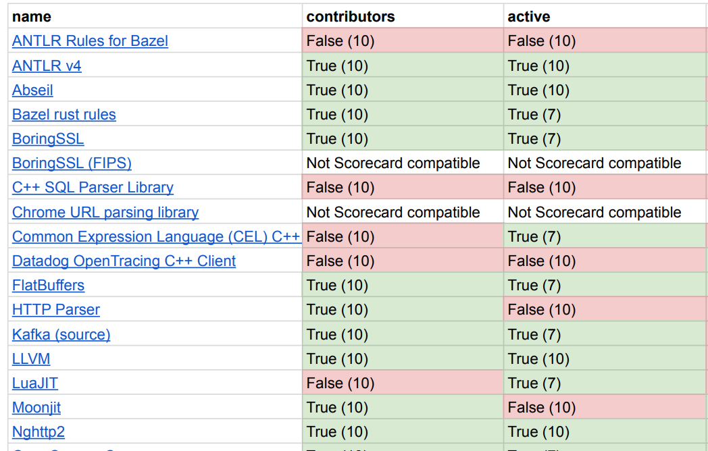Open C++ SQL Parser Library link

[93, 188]
